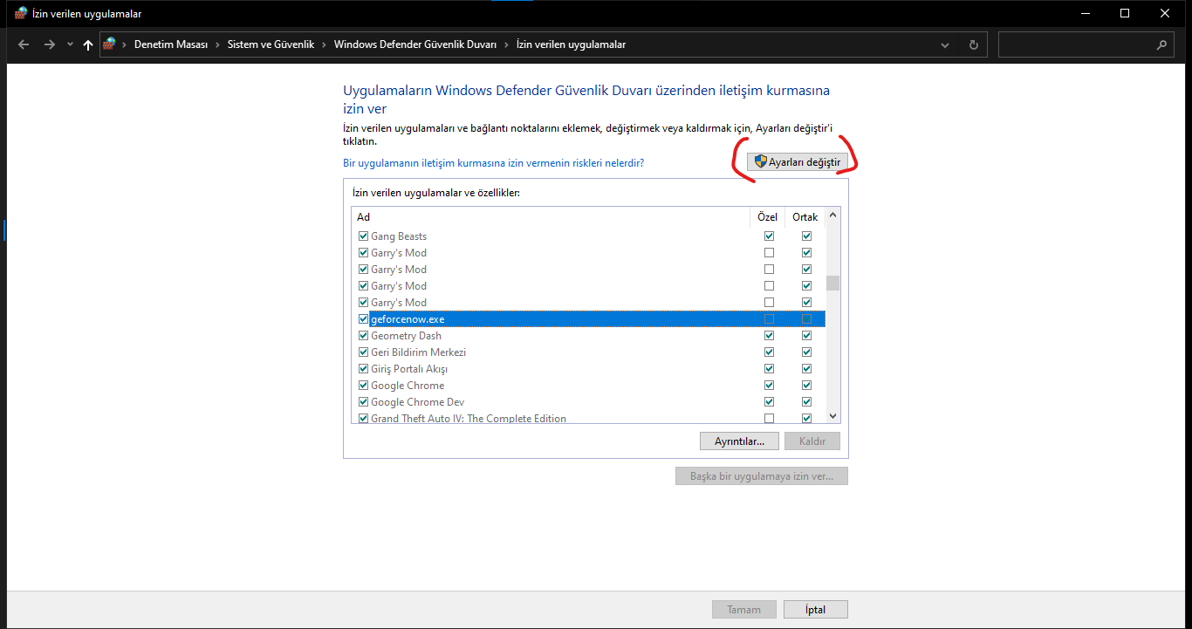Screen dimensions: 1192x629
Task: Select the Gang Beasts row
Action: tap(589, 236)
